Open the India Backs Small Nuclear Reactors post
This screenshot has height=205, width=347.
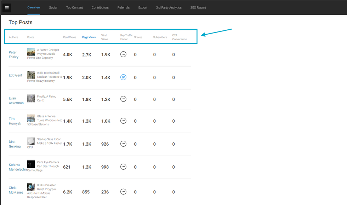coord(49,77)
